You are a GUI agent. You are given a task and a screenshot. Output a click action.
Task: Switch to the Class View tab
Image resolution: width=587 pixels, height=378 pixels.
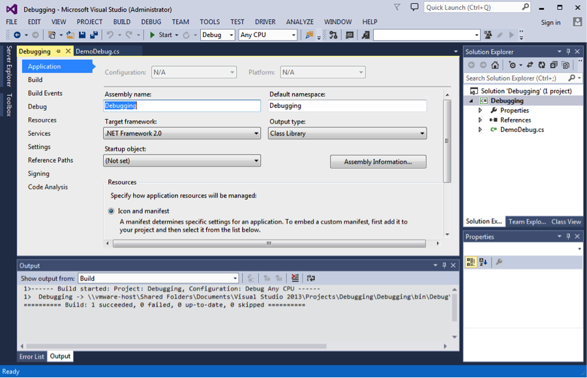[x=566, y=221]
